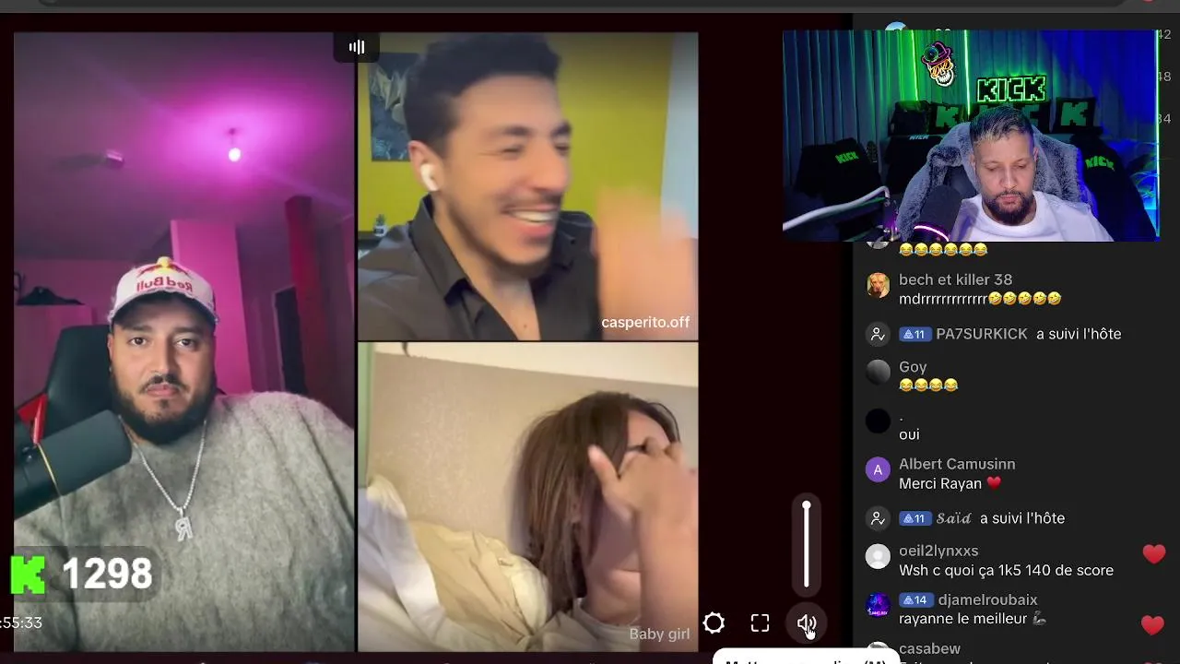Mute the stream with the speaker icon

pos(807,624)
